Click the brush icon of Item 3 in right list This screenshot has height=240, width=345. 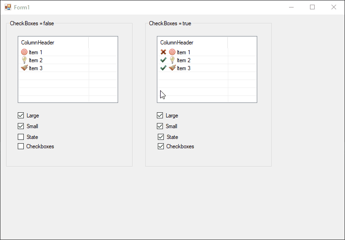point(172,68)
